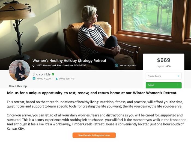Click the caret arrow of the room type selector
Viewport: 191px width, 143px height.
(x=178, y=76)
